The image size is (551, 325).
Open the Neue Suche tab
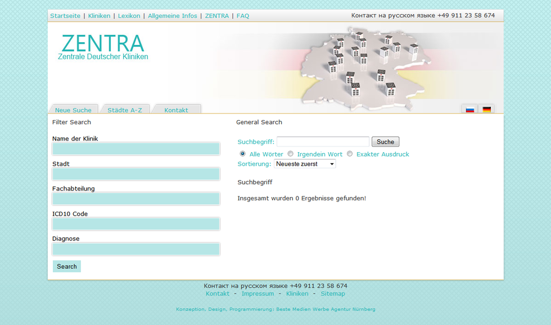[73, 110]
